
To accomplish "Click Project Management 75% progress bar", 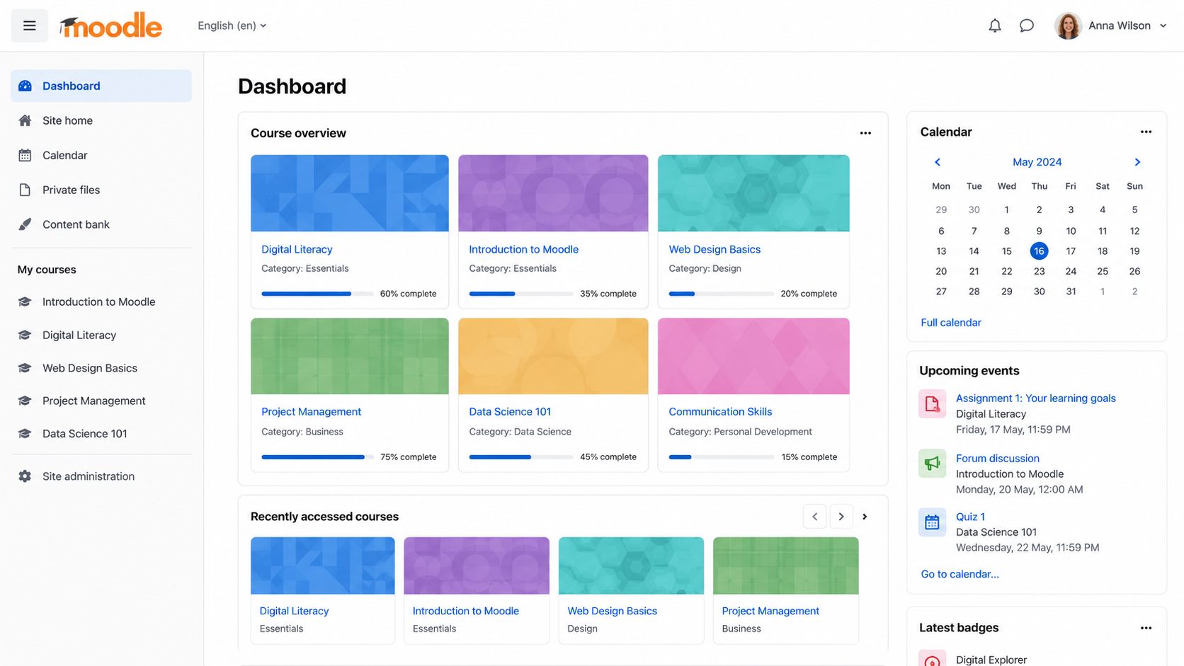I will click(x=317, y=457).
